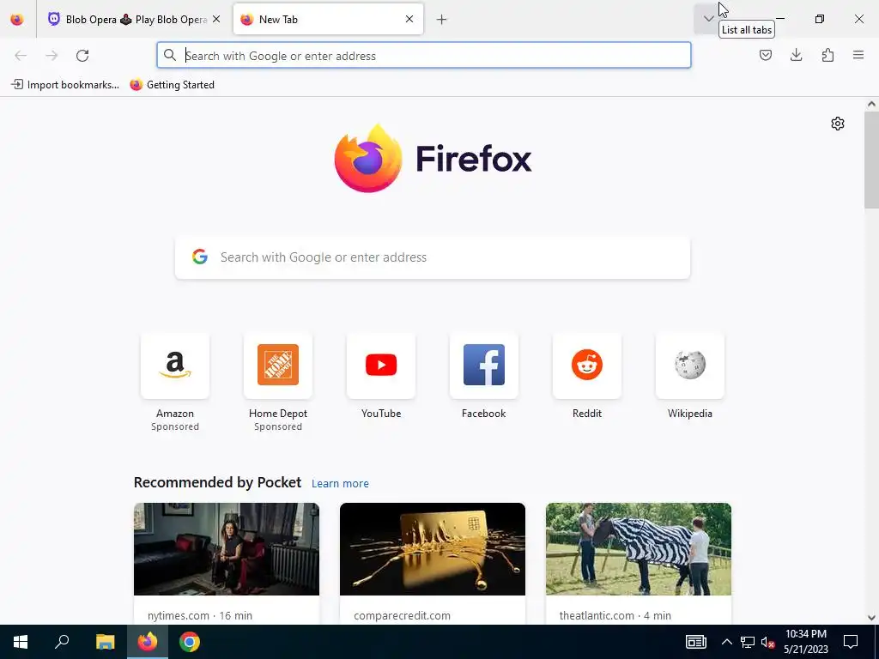
Task: Close the Blob Opera tab
Action: tap(216, 19)
